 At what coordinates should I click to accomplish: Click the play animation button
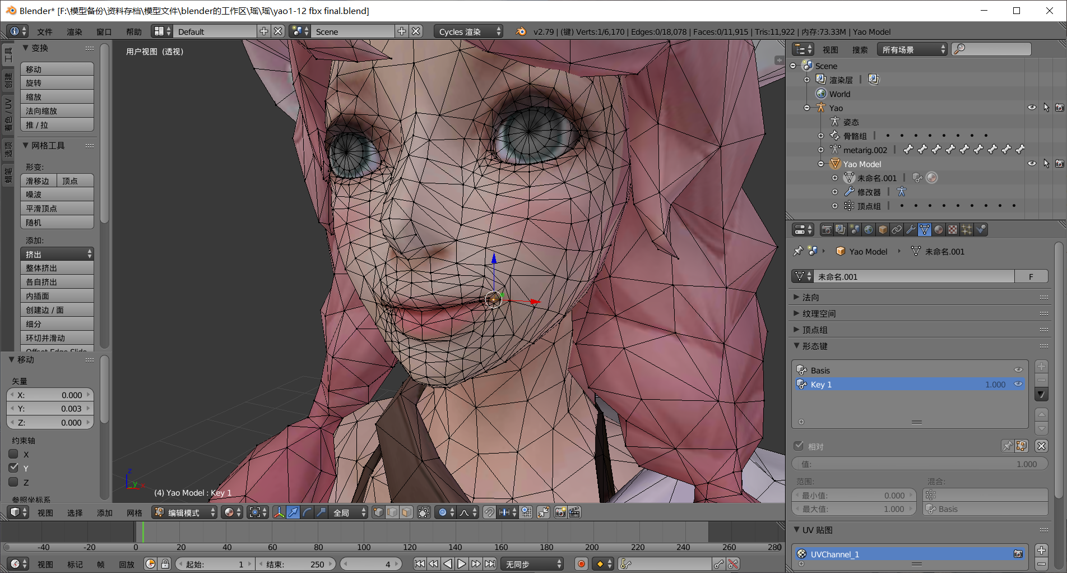[x=462, y=564]
